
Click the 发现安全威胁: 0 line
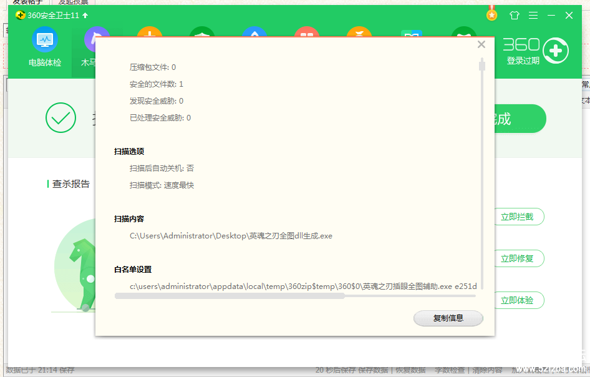[x=157, y=101]
